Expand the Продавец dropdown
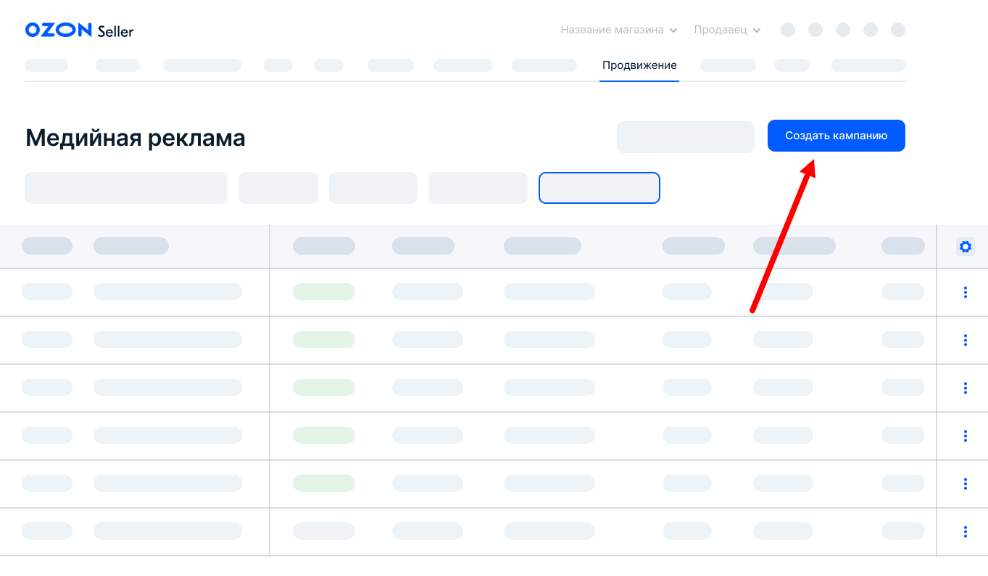Screen dimensions: 988x576 727,30
